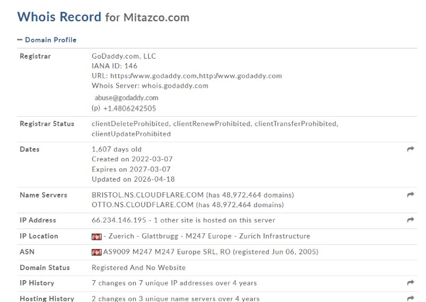Click the flag icon in ASN row
This screenshot has height=302, width=426.
tap(96, 252)
